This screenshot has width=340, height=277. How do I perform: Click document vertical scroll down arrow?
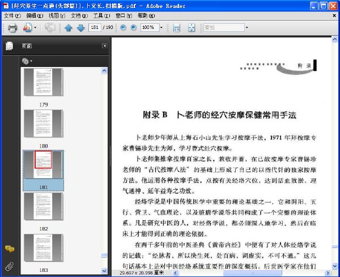[x=334, y=266]
